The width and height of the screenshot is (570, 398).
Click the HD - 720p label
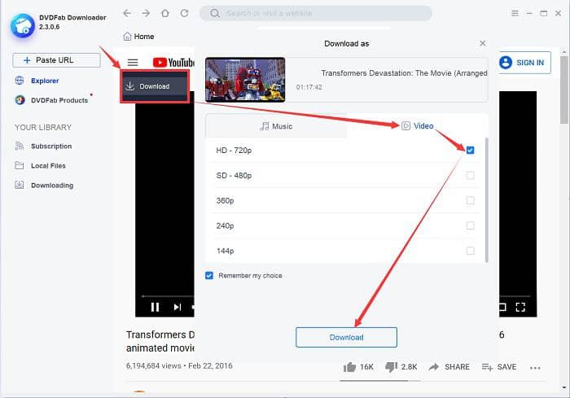(x=234, y=150)
